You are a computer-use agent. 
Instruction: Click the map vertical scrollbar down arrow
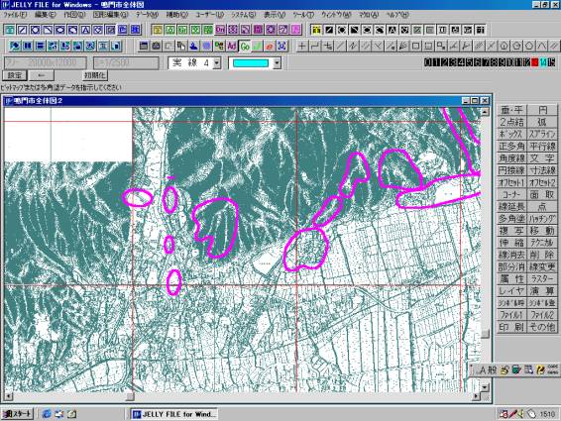(485, 387)
